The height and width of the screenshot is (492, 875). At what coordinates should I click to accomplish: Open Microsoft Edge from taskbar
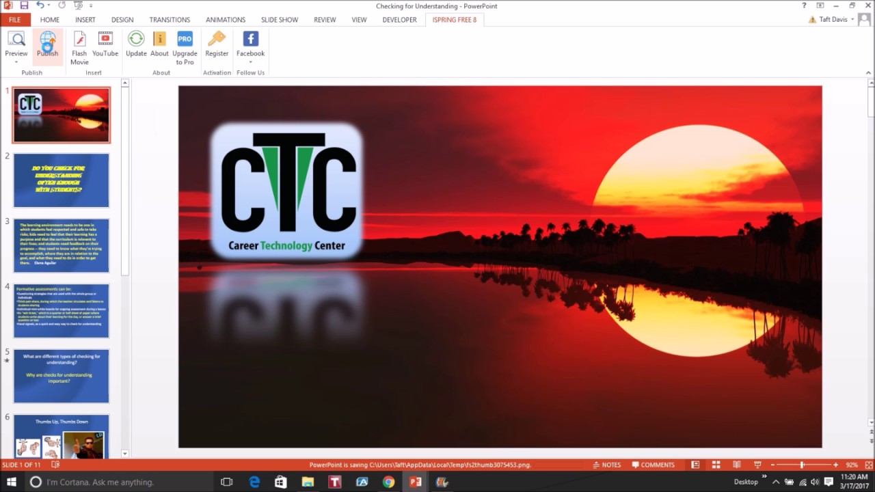(254, 482)
